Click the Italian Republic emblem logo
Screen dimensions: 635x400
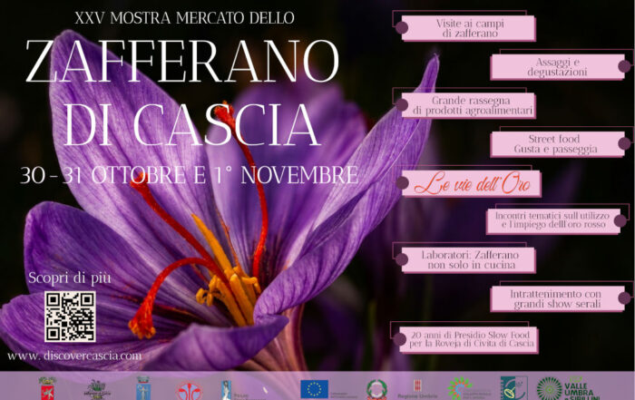tap(376, 389)
